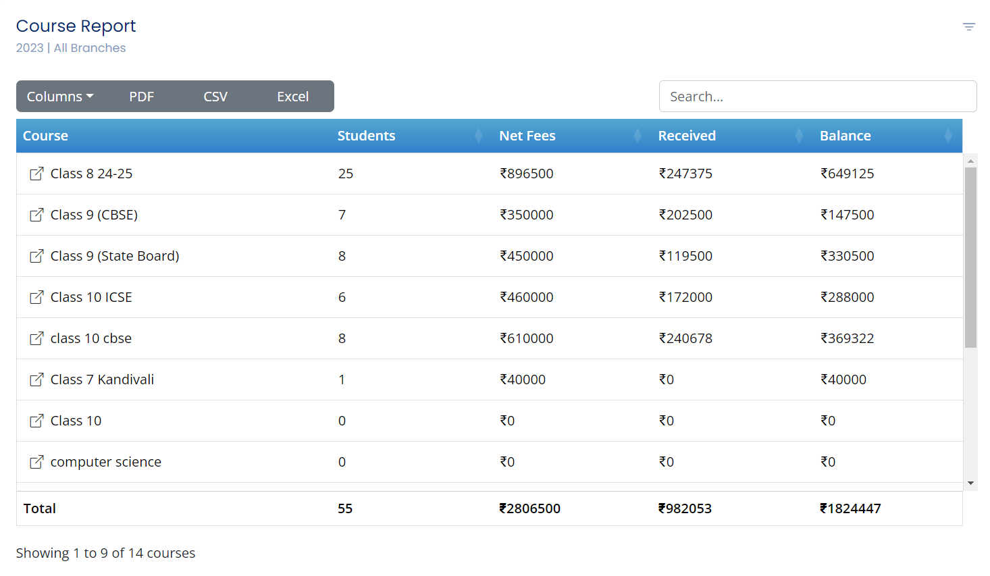Select the total students count 55
This screenshot has width=990, height=576.
click(x=345, y=508)
